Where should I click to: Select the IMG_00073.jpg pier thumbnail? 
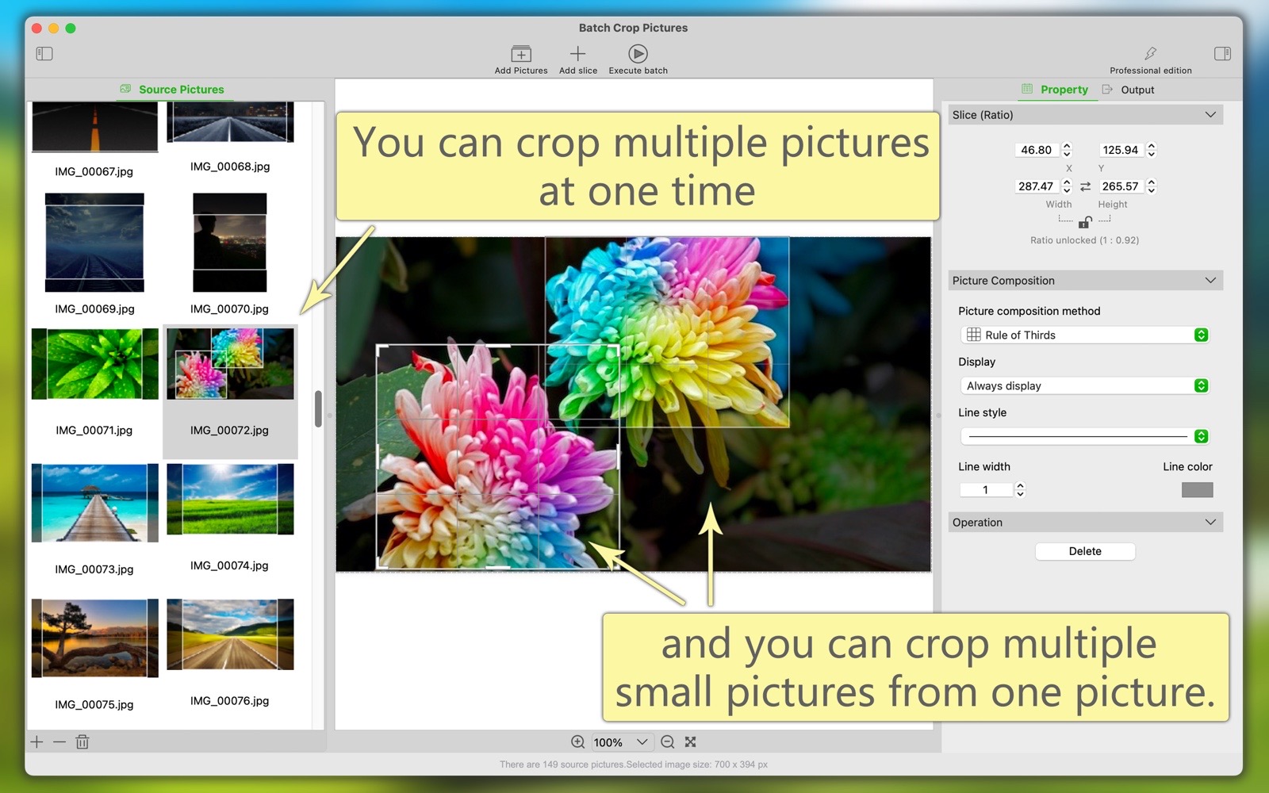pyautogui.click(x=94, y=504)
